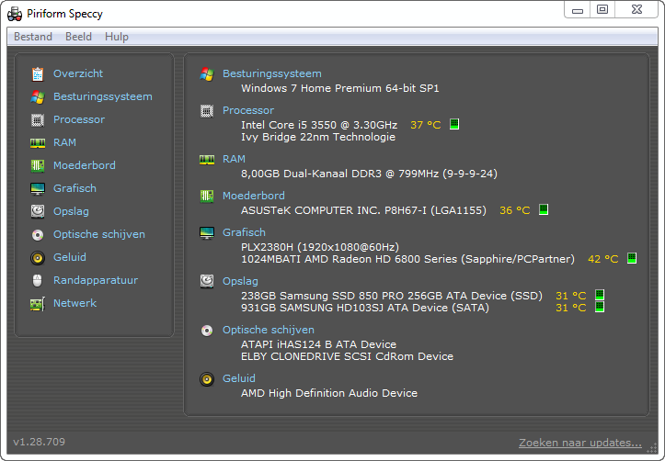This screenshot has width=665, height=461.
Task: Click Besturingssysteem heading in summary panel
Action: (x=272, y=73)
